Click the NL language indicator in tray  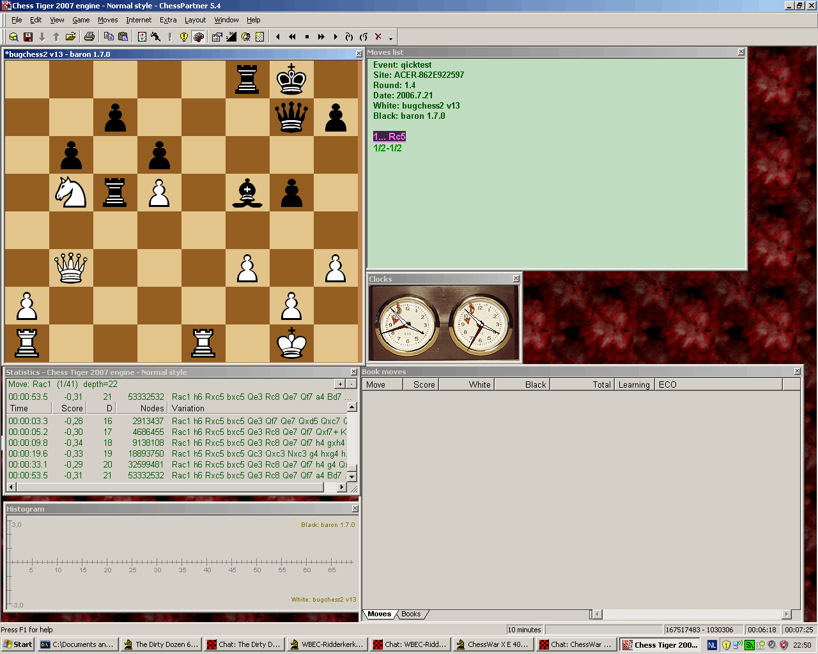tap(712, 645)
